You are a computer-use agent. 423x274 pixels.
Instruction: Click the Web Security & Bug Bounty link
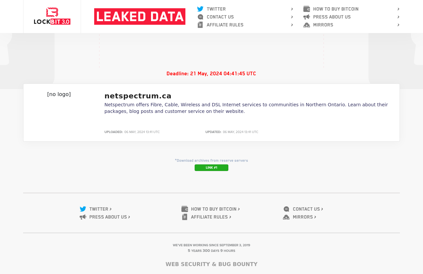pyautogui.click(x=211, y=264)
